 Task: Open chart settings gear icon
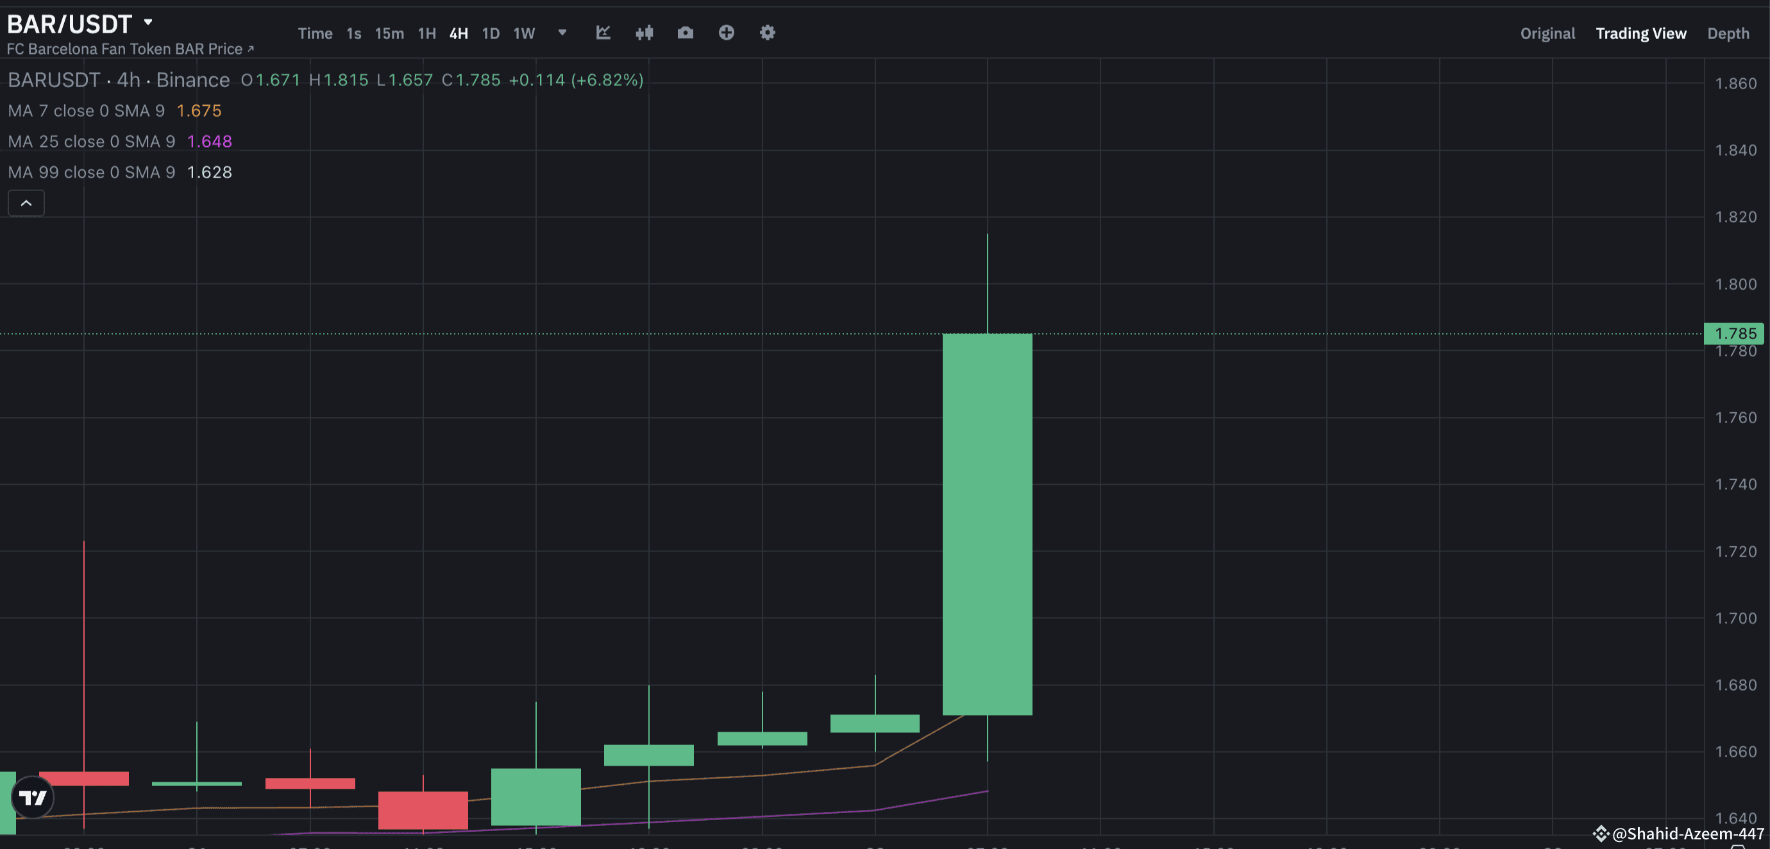(768, 32)
